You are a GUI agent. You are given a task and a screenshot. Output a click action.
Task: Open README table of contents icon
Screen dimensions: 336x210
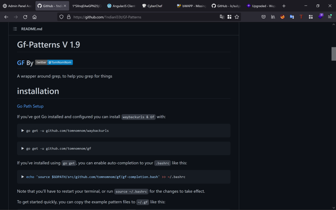coord(15,29)
